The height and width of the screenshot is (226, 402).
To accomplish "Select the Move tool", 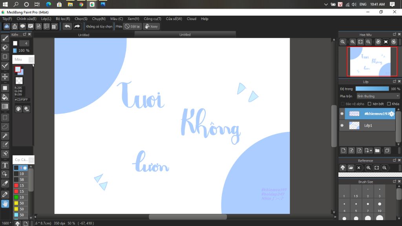I will [x=5, y=77].
